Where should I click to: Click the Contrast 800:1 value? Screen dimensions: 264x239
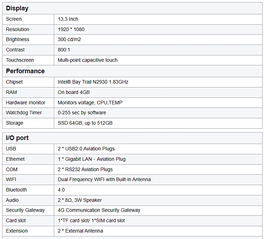[64, 50]
